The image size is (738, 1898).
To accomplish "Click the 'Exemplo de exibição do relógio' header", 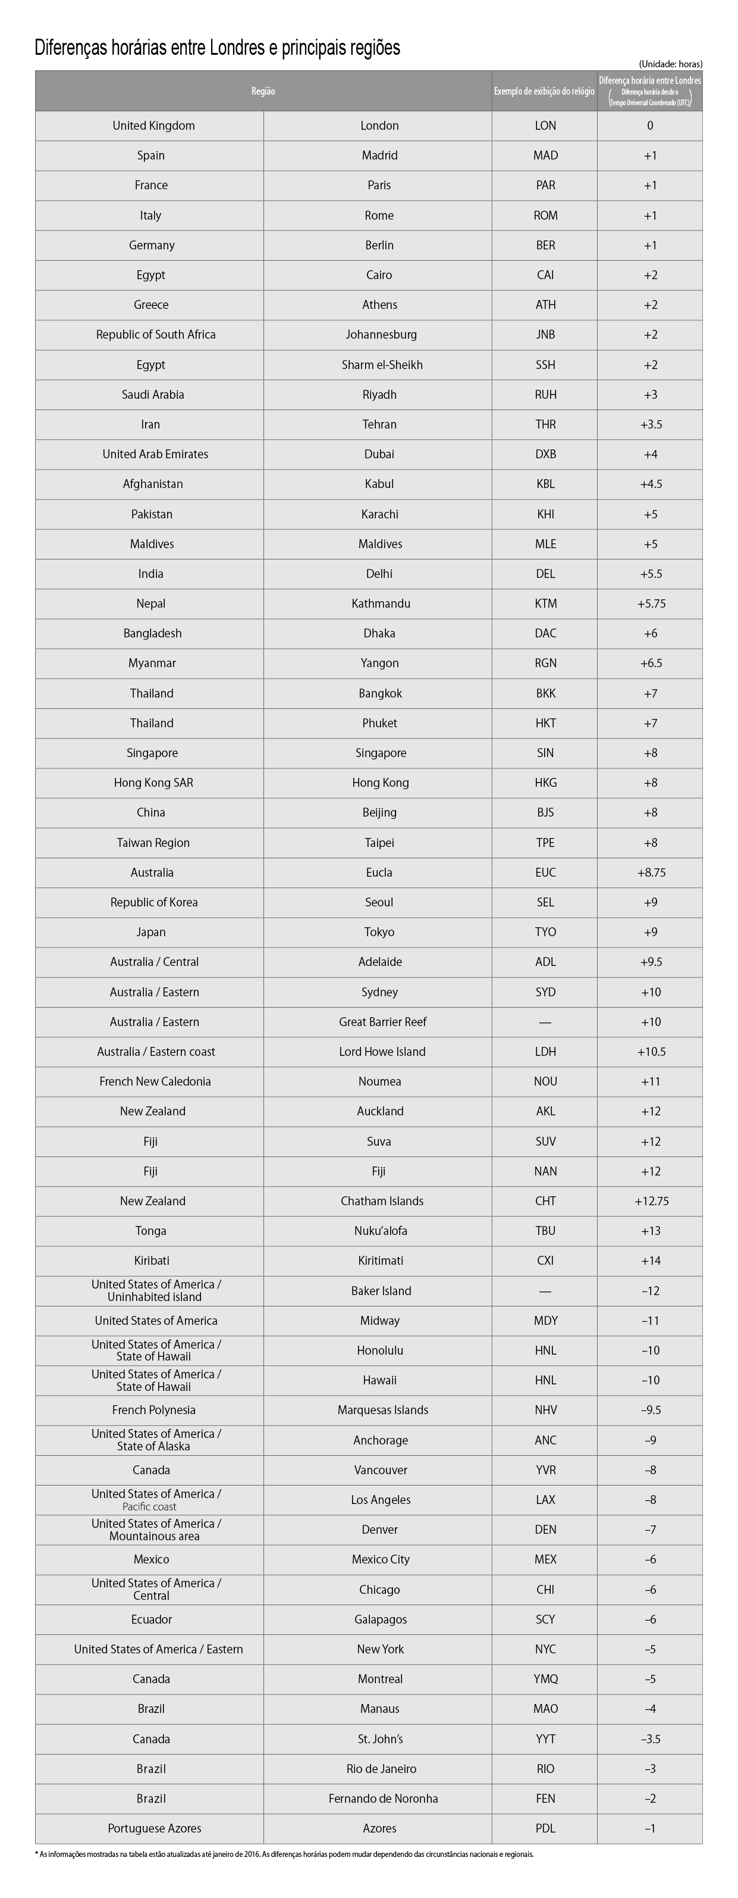I will pyautogui.click(x=544, y=92).
